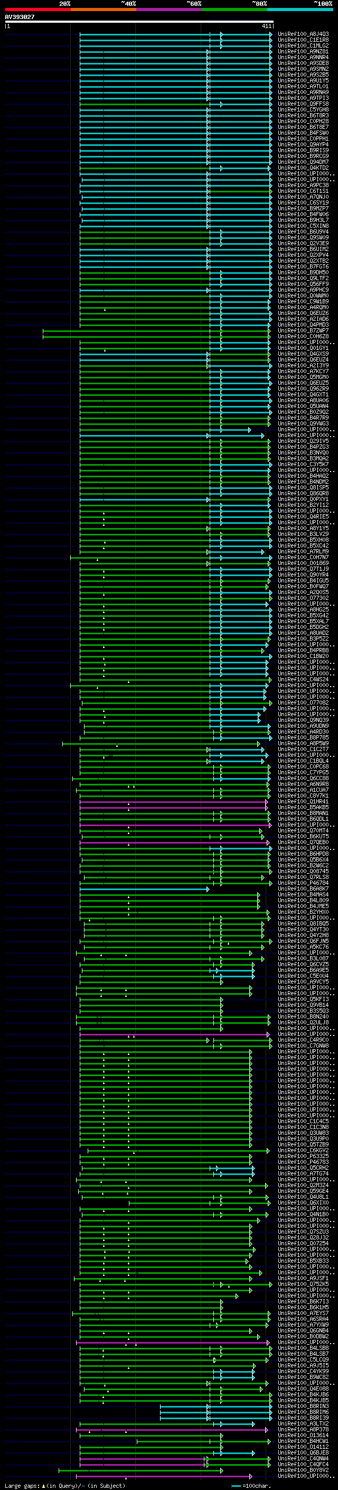Open hit UniRef100_C5YGH8
The image size is (338, 1490).
(303, 110)
